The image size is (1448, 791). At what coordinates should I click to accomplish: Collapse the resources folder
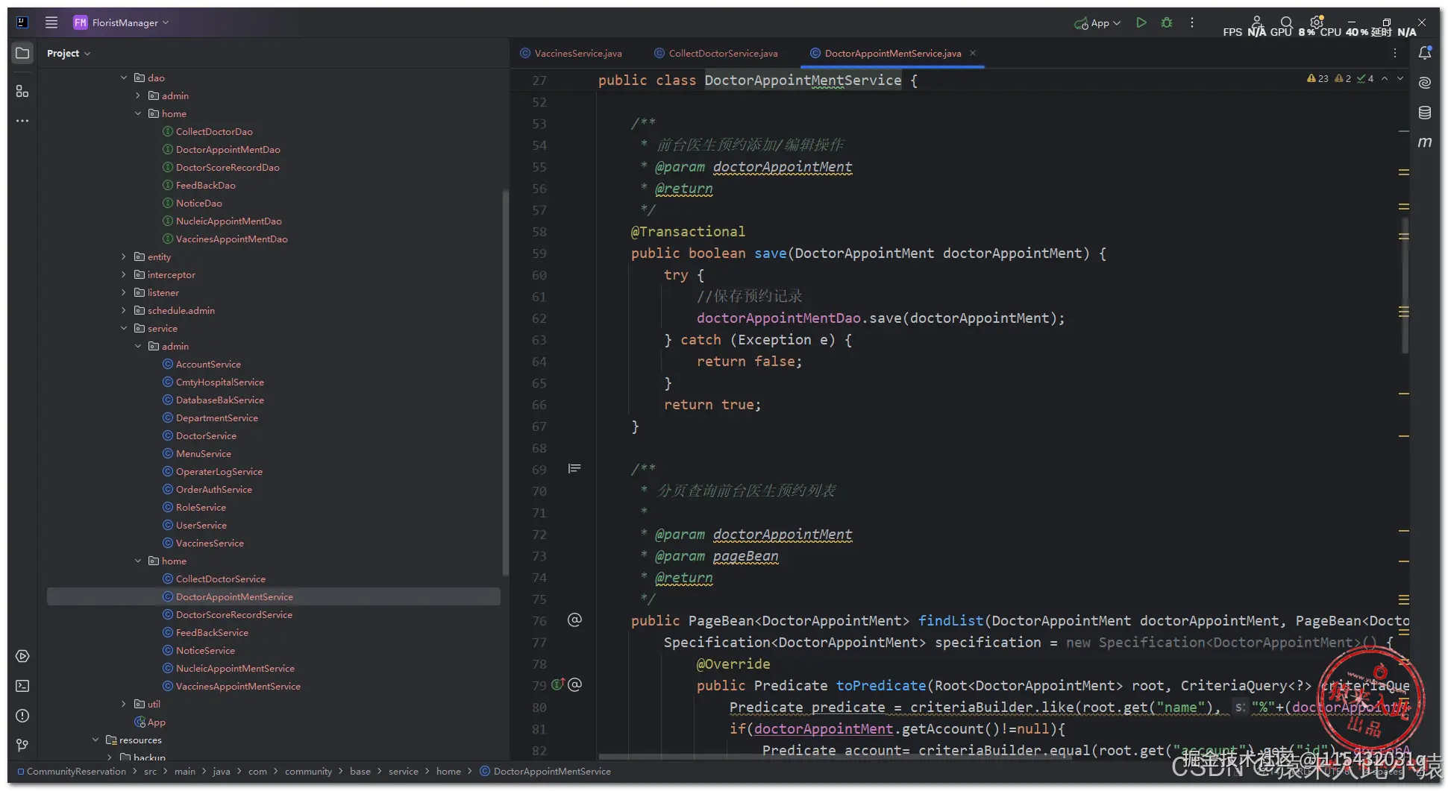point(95,740)
